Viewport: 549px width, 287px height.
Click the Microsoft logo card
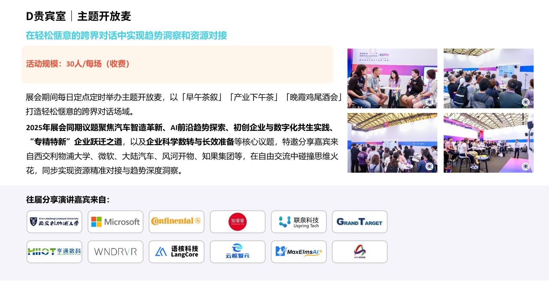(115, 222)
